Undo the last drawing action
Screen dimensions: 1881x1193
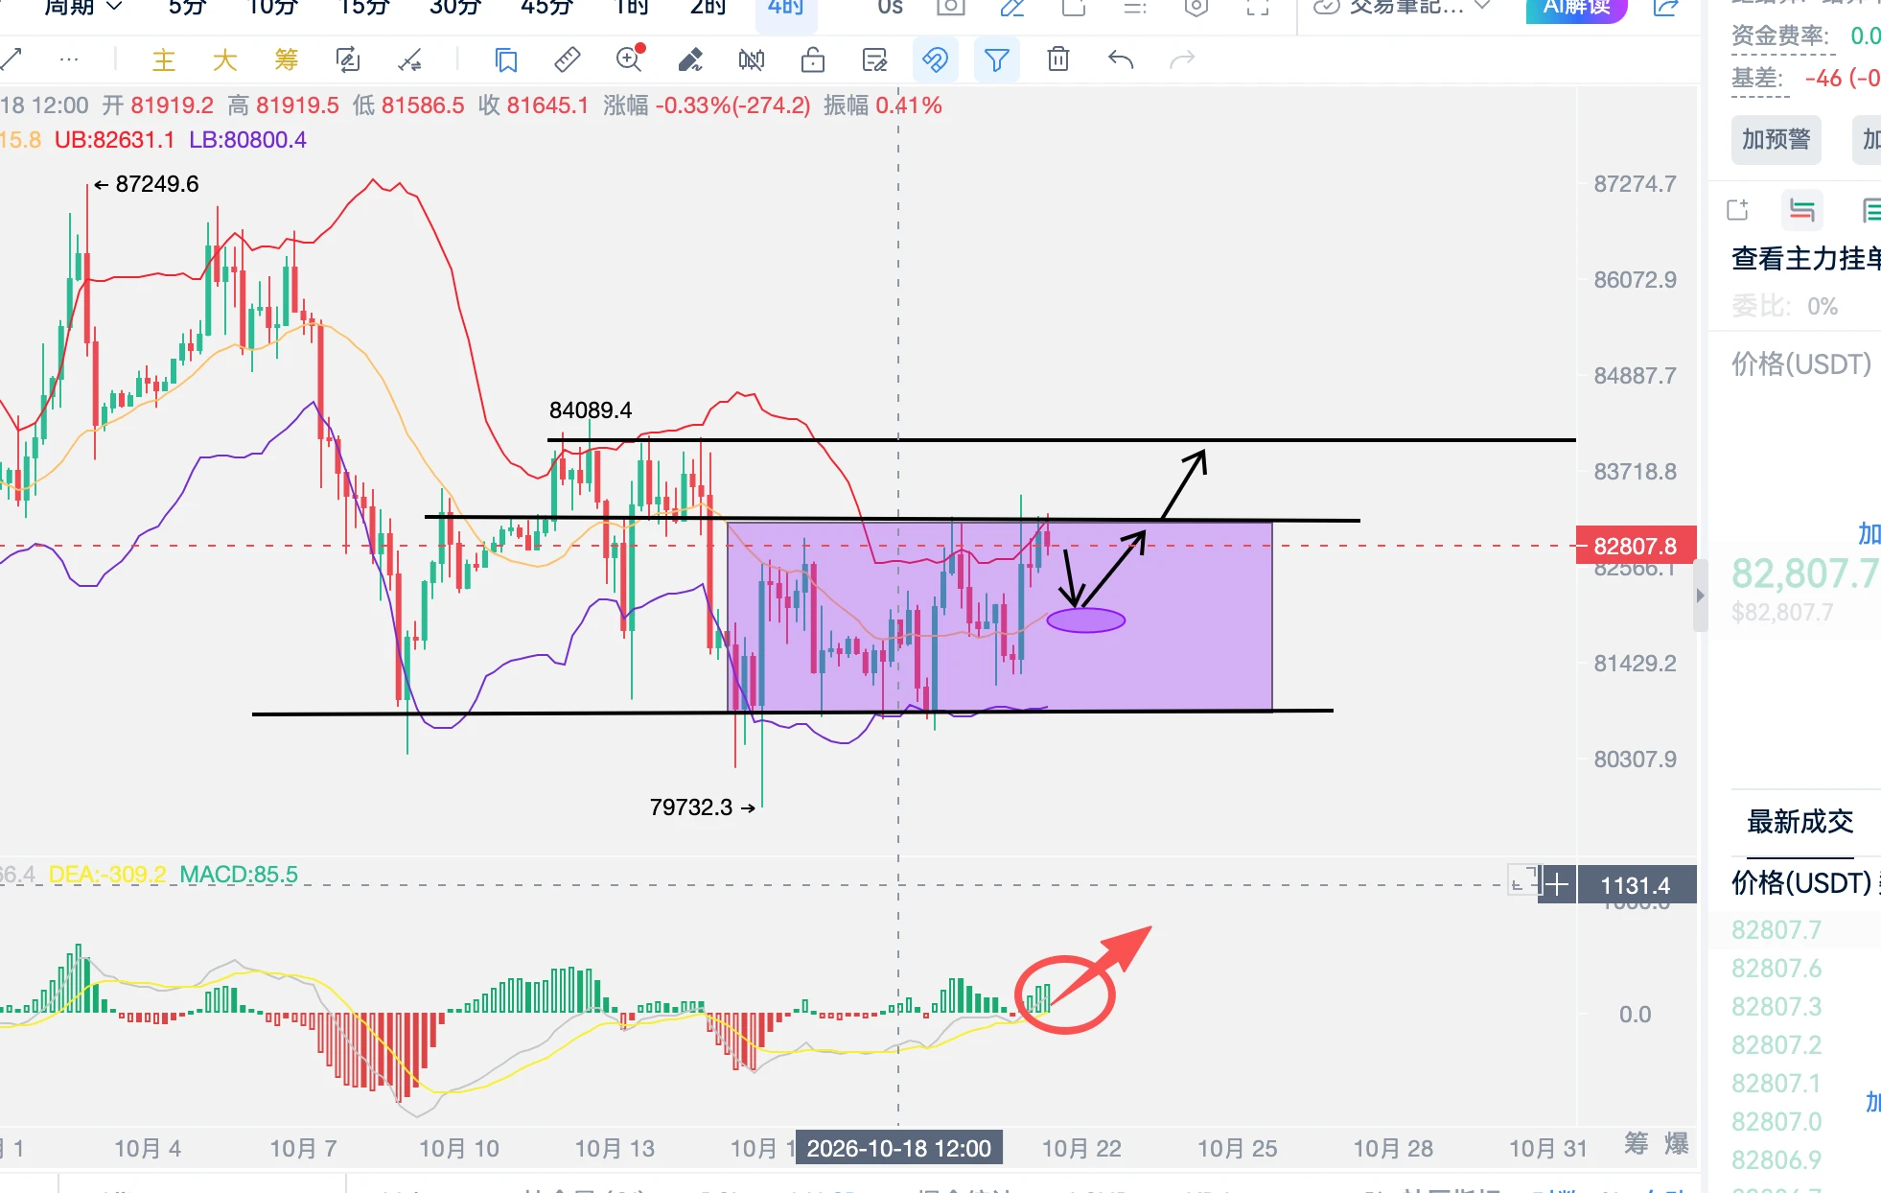1121,60
